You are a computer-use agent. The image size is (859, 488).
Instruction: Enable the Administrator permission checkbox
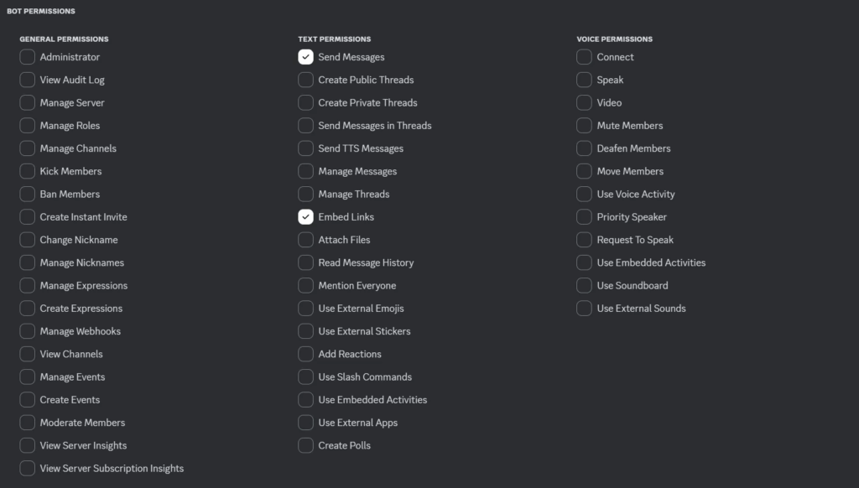click(x=28, y=57)
